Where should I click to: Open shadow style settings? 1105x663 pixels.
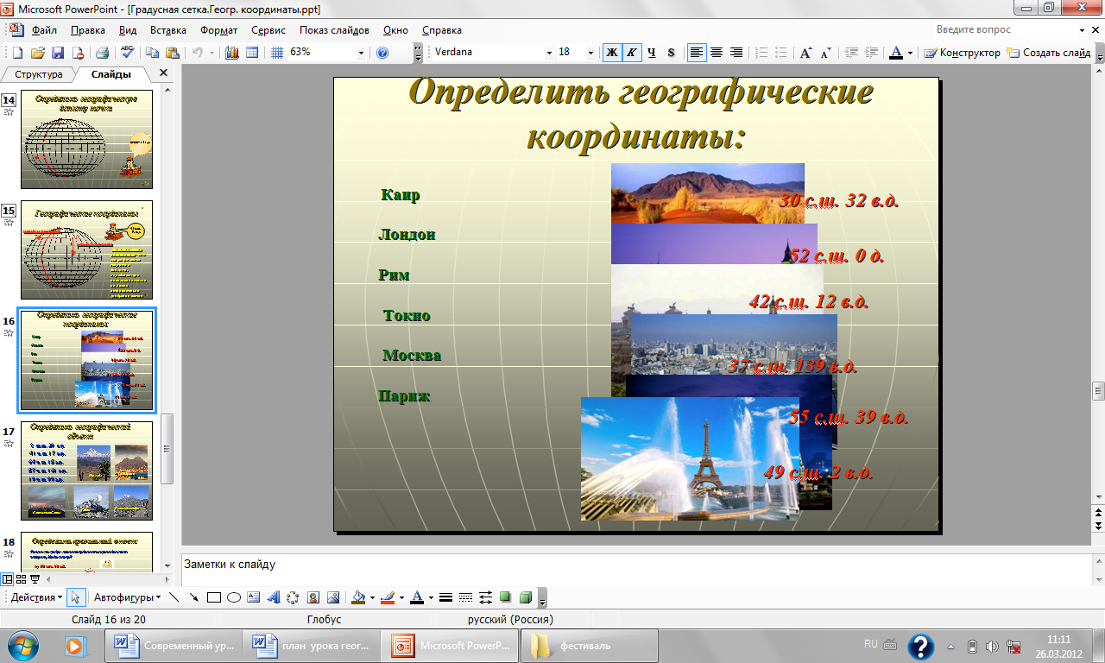pos(505,597)
